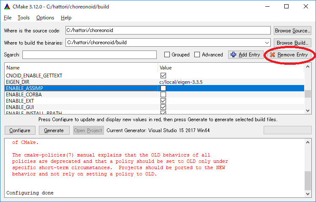Uncheck the ENABLE_EXT option
Screen dimensions: 316x202
tap(163, 101)
